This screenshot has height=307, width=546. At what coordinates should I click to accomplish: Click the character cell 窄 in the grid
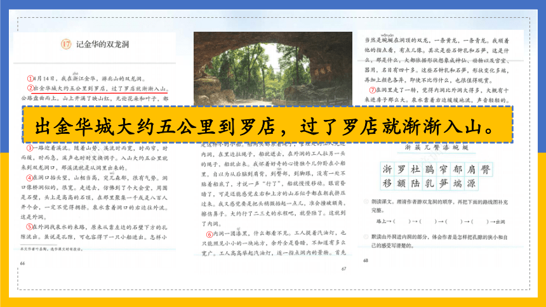pos(443,169)
